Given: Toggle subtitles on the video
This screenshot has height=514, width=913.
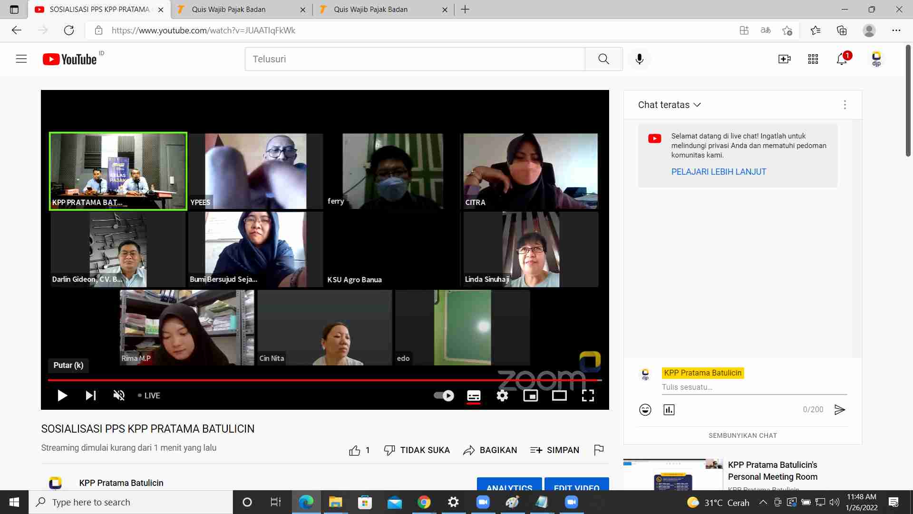Looking at the screenshot, I should 474,395.
